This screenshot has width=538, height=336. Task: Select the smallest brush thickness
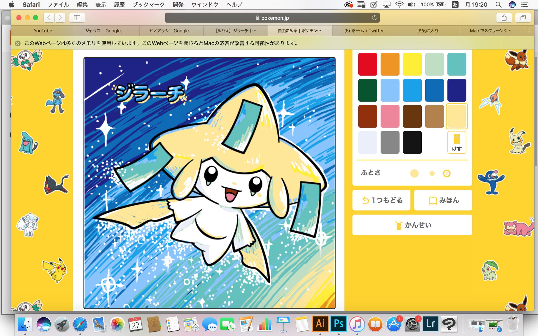[447, 173]
